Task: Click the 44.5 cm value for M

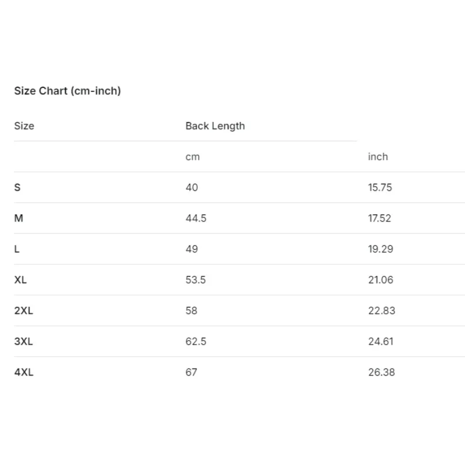Action: [196, 219]
